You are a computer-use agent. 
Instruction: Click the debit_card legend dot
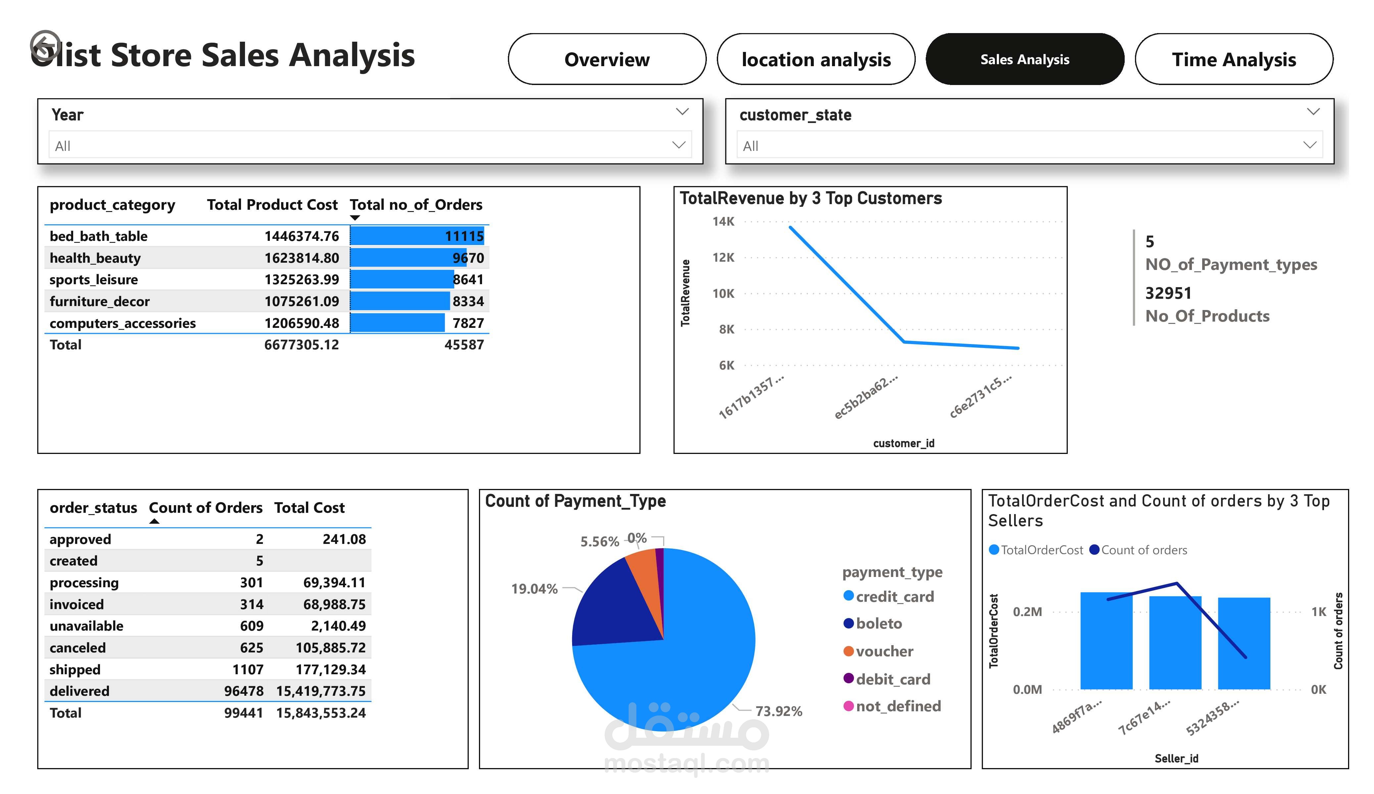tap(848, 678)
